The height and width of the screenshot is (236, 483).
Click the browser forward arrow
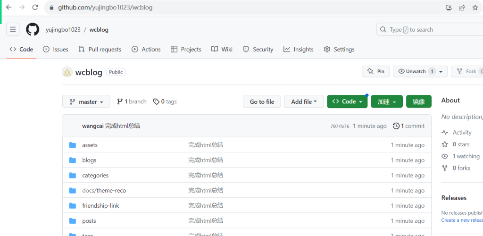pyautogui.click(x=22, y=7)
